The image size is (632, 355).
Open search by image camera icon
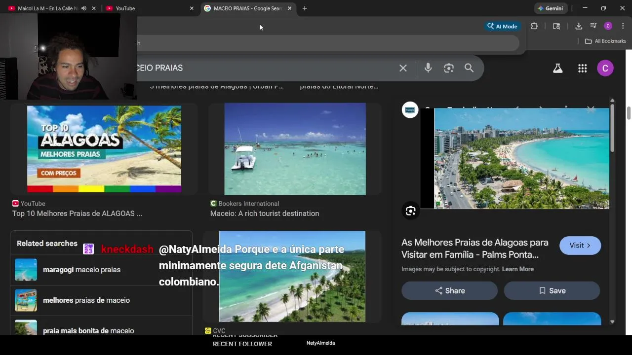click(448, 68)
